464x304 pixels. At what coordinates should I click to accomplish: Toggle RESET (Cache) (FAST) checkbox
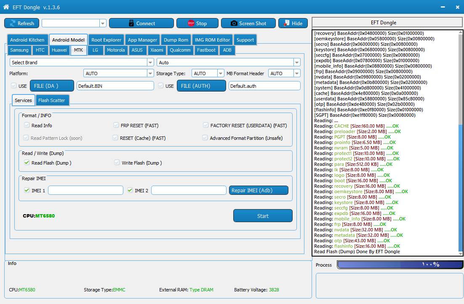pyautogui.click(x=115, y=138)
